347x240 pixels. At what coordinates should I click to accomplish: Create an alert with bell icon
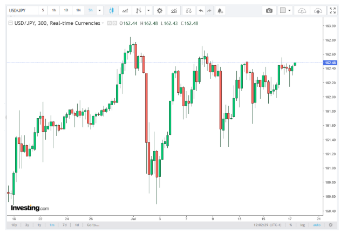click(220, 10)
